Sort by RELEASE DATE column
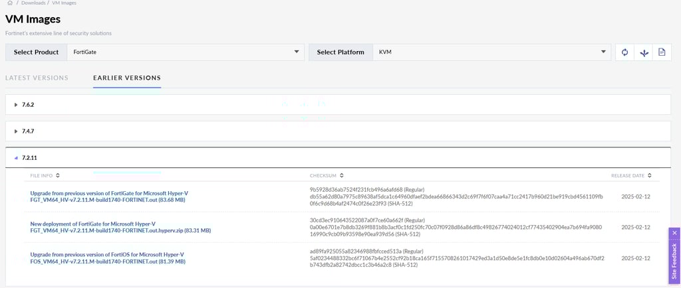The width and height of the screenshot is (681, 288). (x=631, y=175)
